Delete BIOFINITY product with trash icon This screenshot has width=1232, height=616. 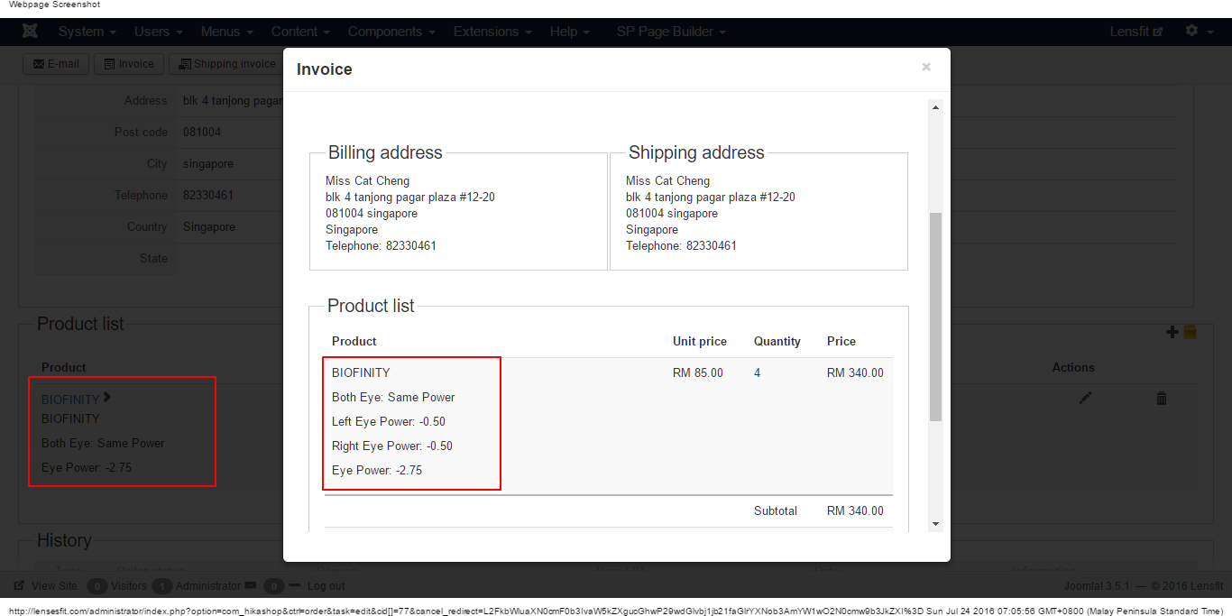[x=1162, y=398]
